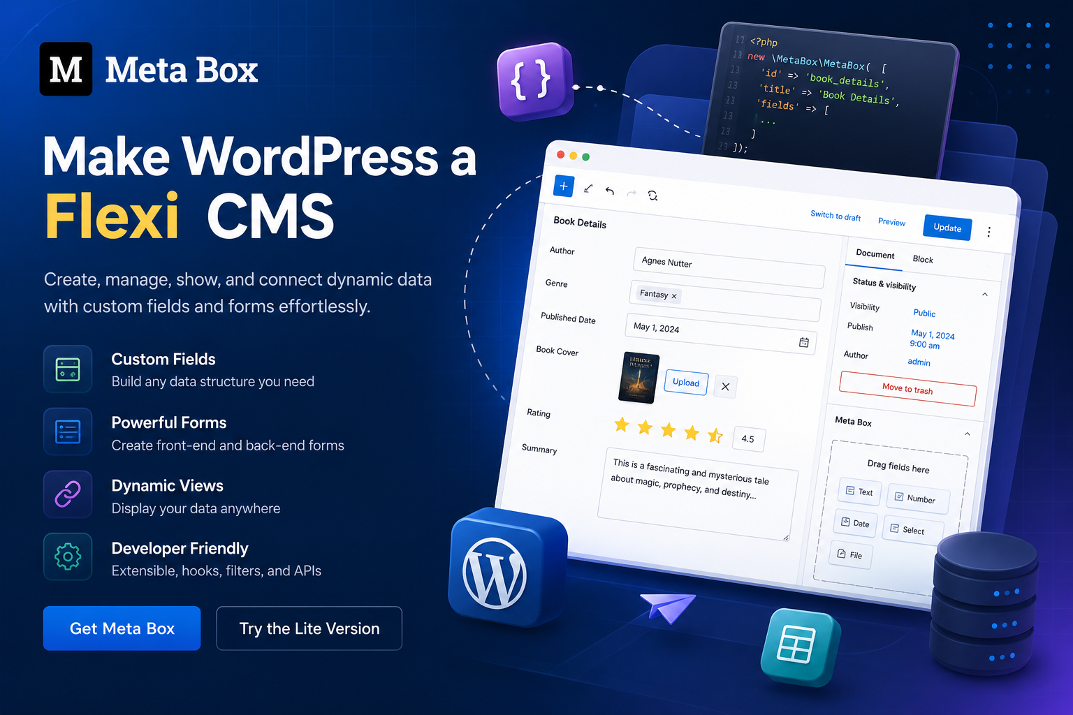1073x715 pixels.
Task: Click the Custom Fields feature icon
Action: point(68,369)
